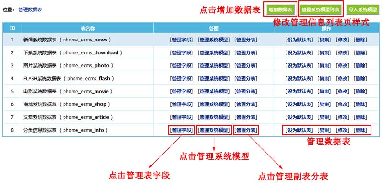The image size is (382, 196).
Task: Click 修改 for download table
Action: (342, 52)
